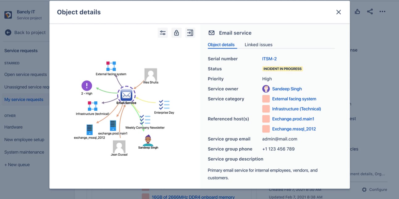Open the 16GB of 2666MHz DDR4 memory link
This screenshot has width=399, height=199.
pyautogui.click(x=193, y=197)
